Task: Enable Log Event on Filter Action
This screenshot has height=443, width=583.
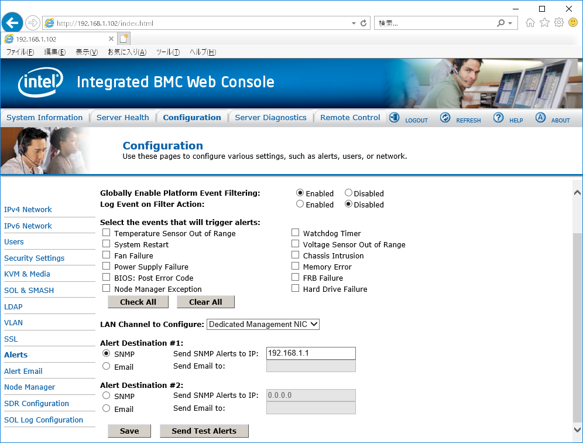Action: coord(300,204)
